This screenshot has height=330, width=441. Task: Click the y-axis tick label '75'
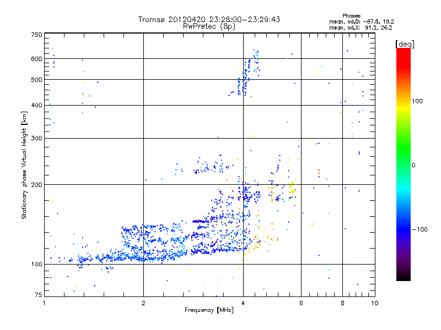[39, 295]
